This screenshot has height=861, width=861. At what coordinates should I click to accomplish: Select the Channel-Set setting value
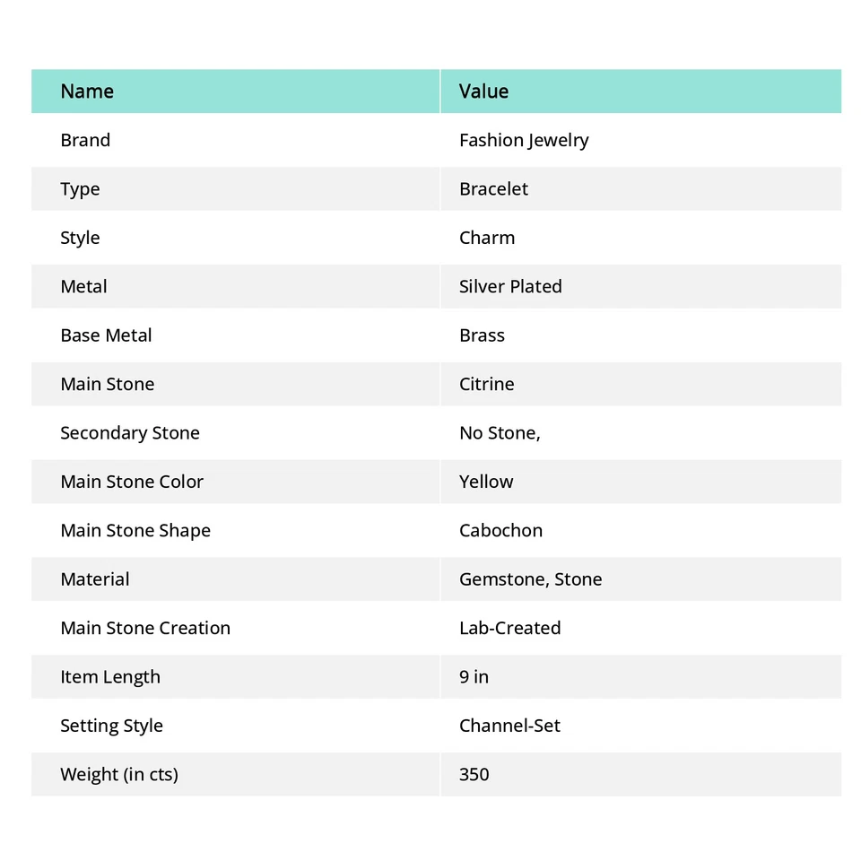click(509, 726)
